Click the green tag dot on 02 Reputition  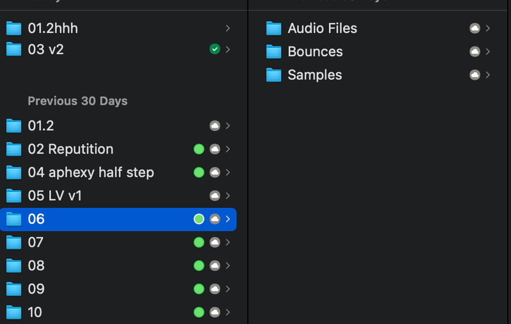tap(199, 149)
